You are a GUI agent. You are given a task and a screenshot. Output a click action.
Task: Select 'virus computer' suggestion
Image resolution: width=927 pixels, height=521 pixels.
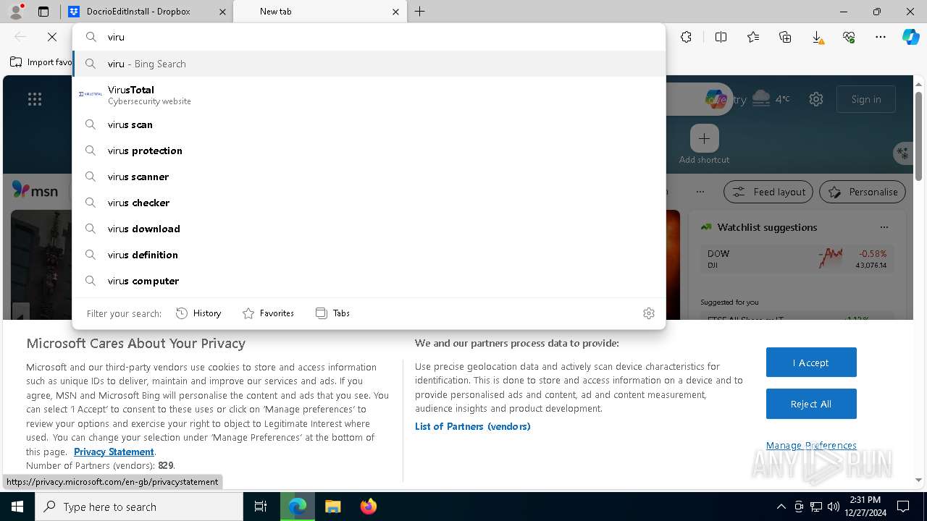369,281
